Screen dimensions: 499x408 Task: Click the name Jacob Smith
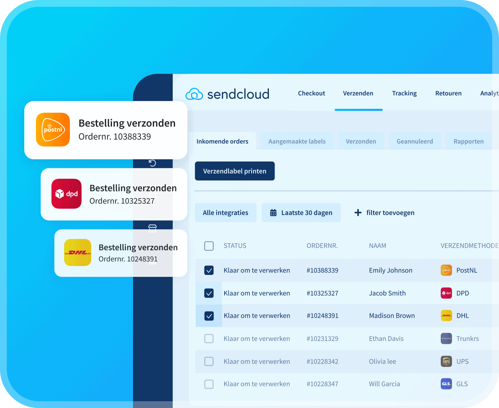tap(387, 293)
